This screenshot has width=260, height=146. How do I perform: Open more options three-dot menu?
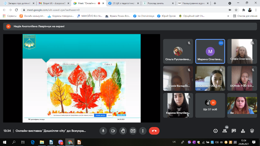[x=143, y=131]
